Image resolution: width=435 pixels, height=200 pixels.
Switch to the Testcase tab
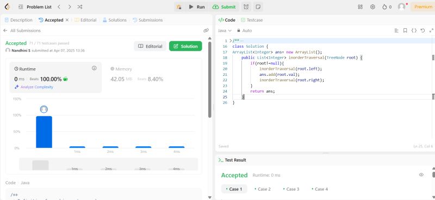click(252, 20)
